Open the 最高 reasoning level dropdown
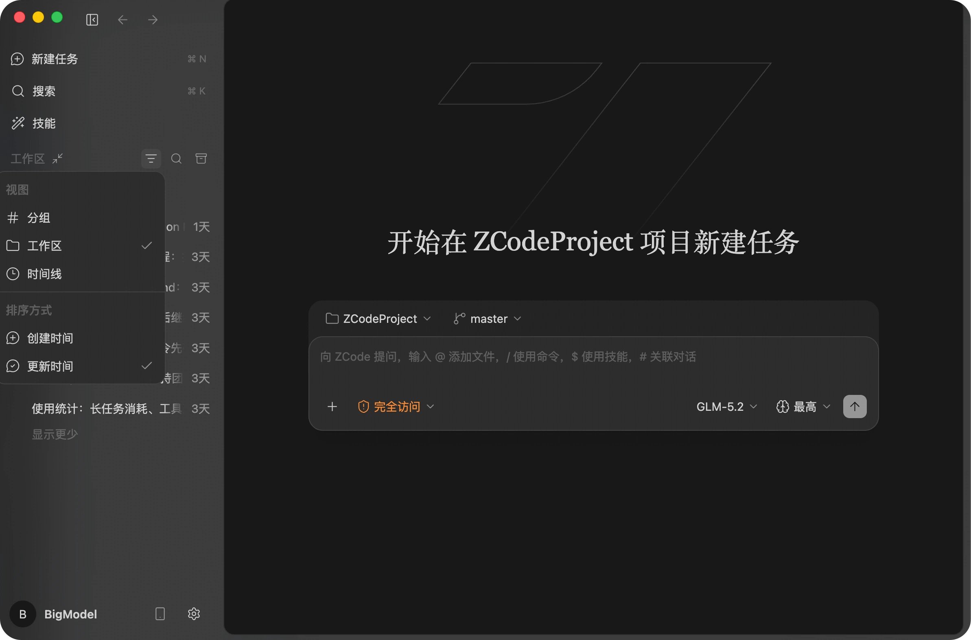Viewport: 971px width, 640px height. [x=803, y=407]
